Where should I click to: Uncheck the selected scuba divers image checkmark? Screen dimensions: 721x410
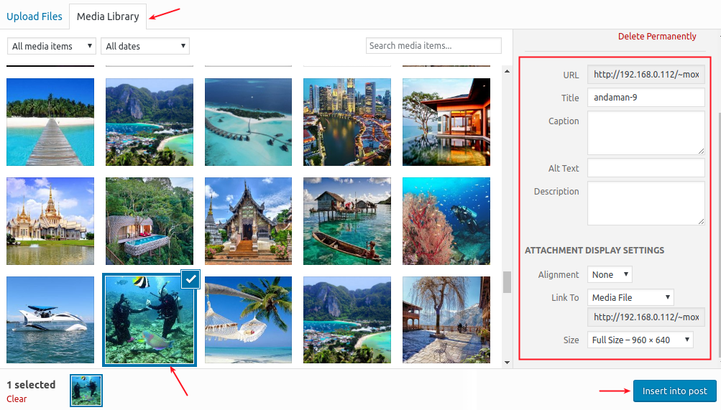click(190, 279)
